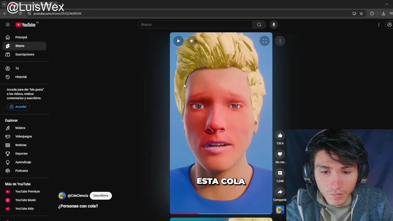Click the ¿Personas con cola? title

pos(78,206)
